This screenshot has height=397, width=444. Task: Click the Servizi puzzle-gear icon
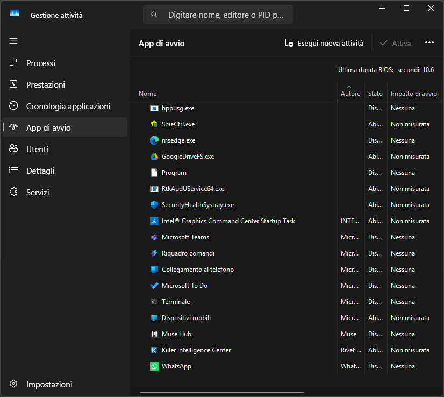[13, 192]
